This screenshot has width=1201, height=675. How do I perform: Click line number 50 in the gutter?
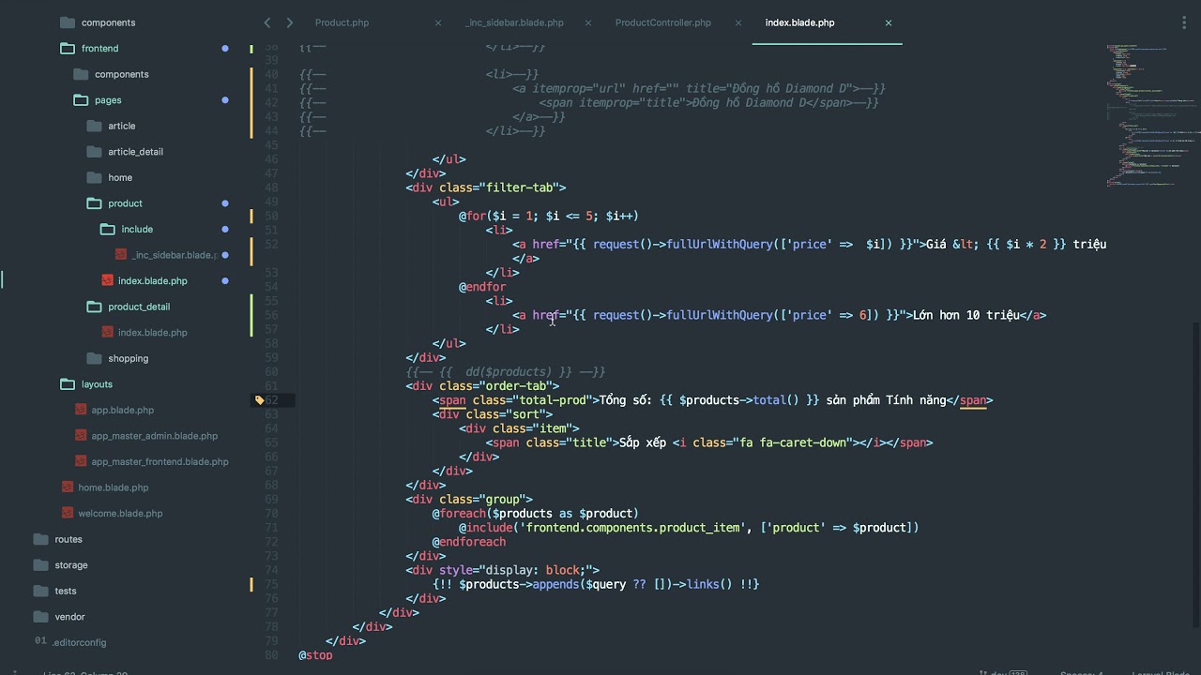pyautogui.click(x=270, y=216)
